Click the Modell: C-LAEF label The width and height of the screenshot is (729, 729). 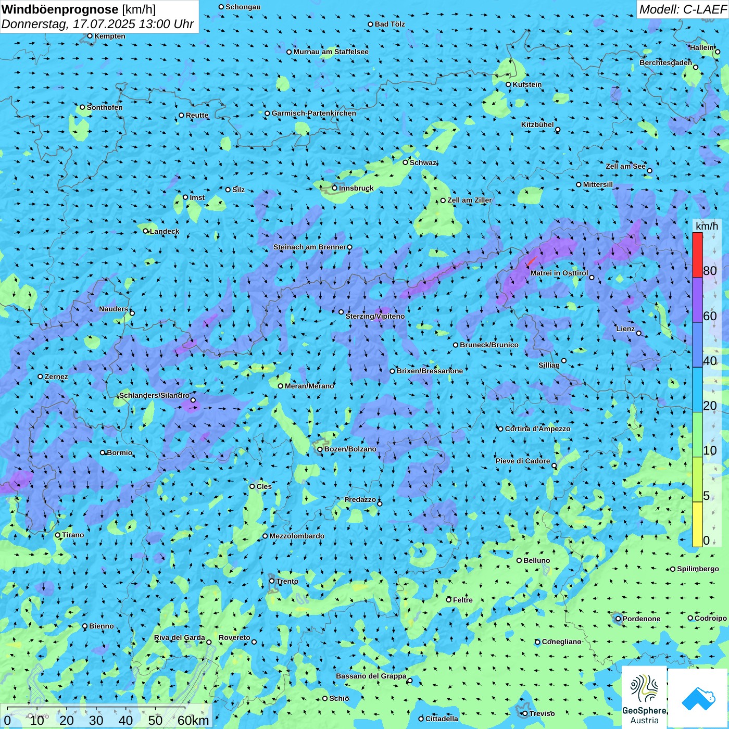[683, 9]
